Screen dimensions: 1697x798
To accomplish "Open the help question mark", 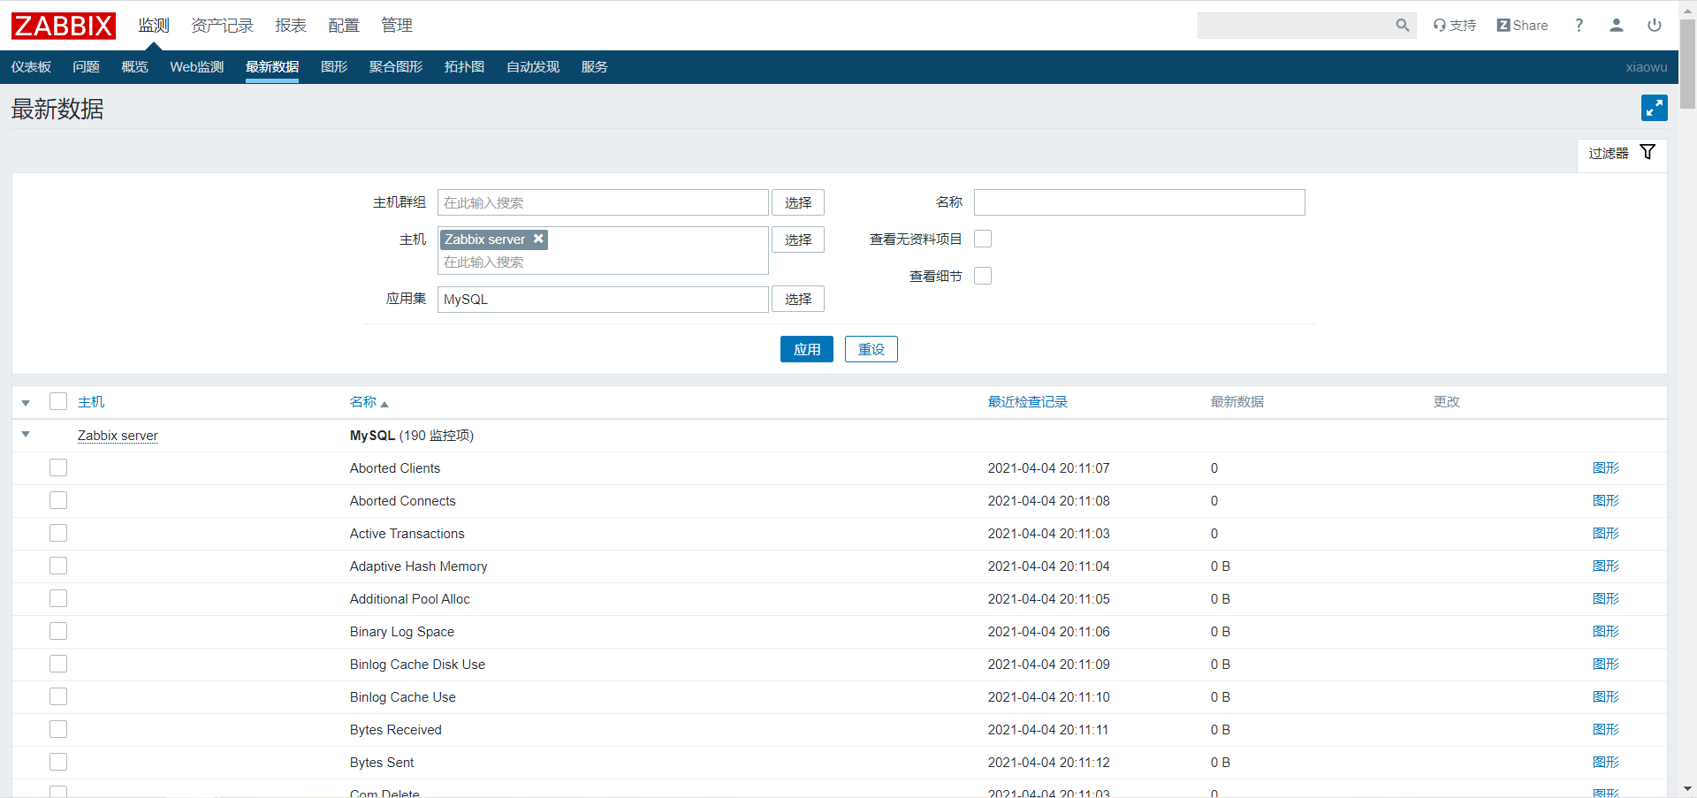I will point(1579,26).
